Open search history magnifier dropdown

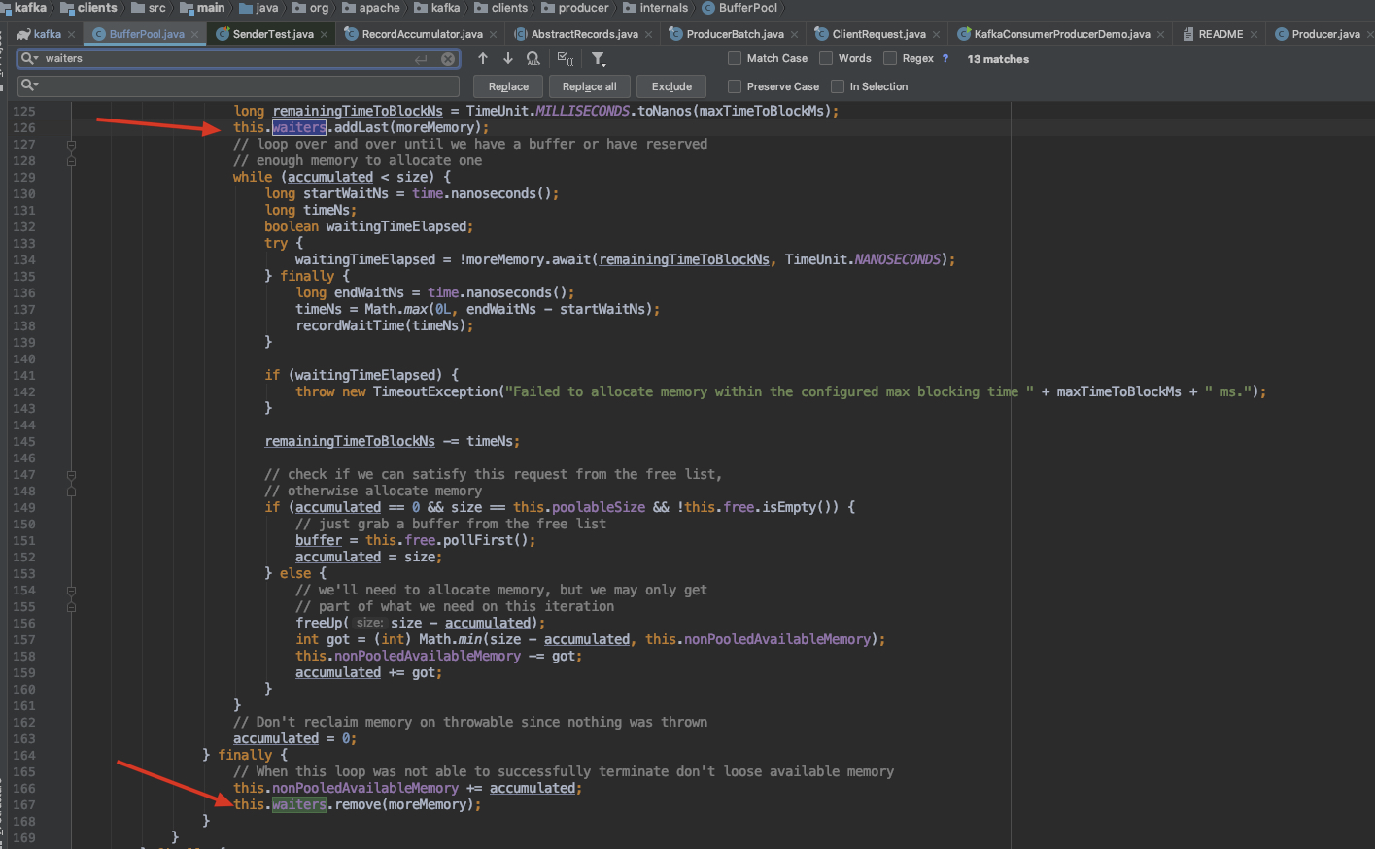pos(30,58)
